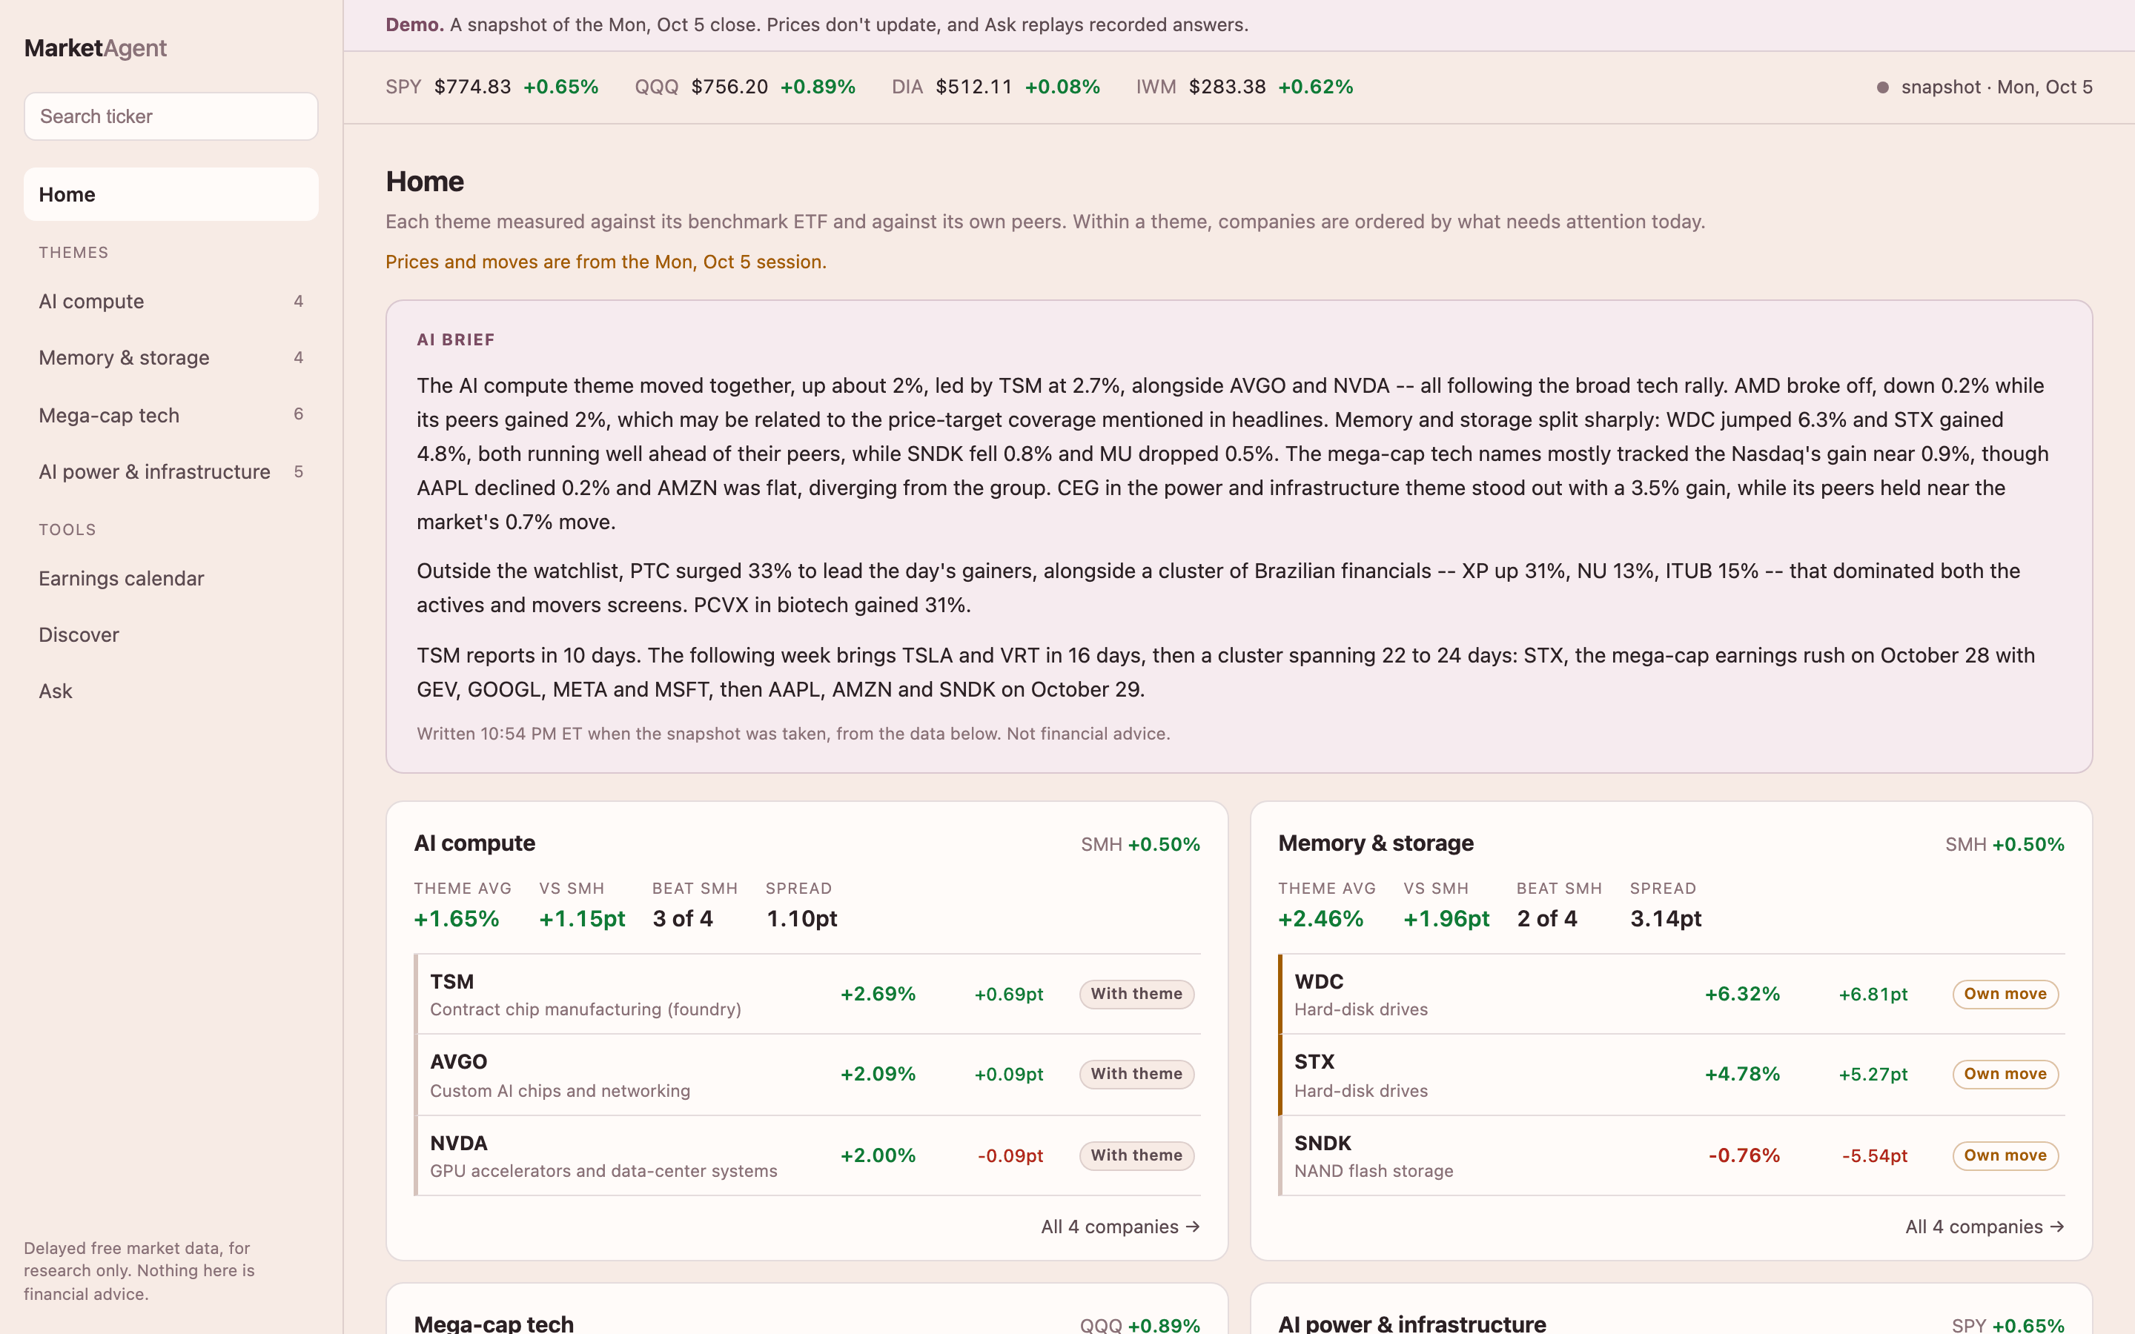The image size is (2135, 1334).
Task: Click SPREAD 1.10pt value
Action: pos(802,919)
